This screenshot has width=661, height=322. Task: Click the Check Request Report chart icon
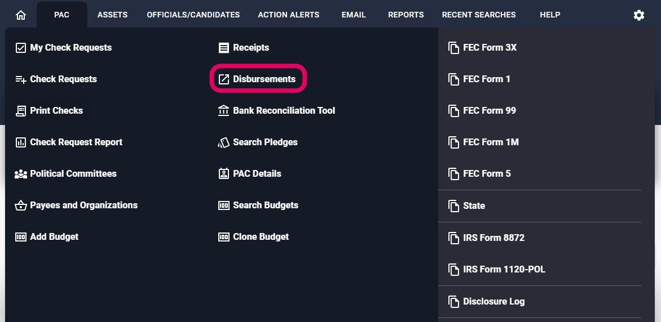point(21,142)
